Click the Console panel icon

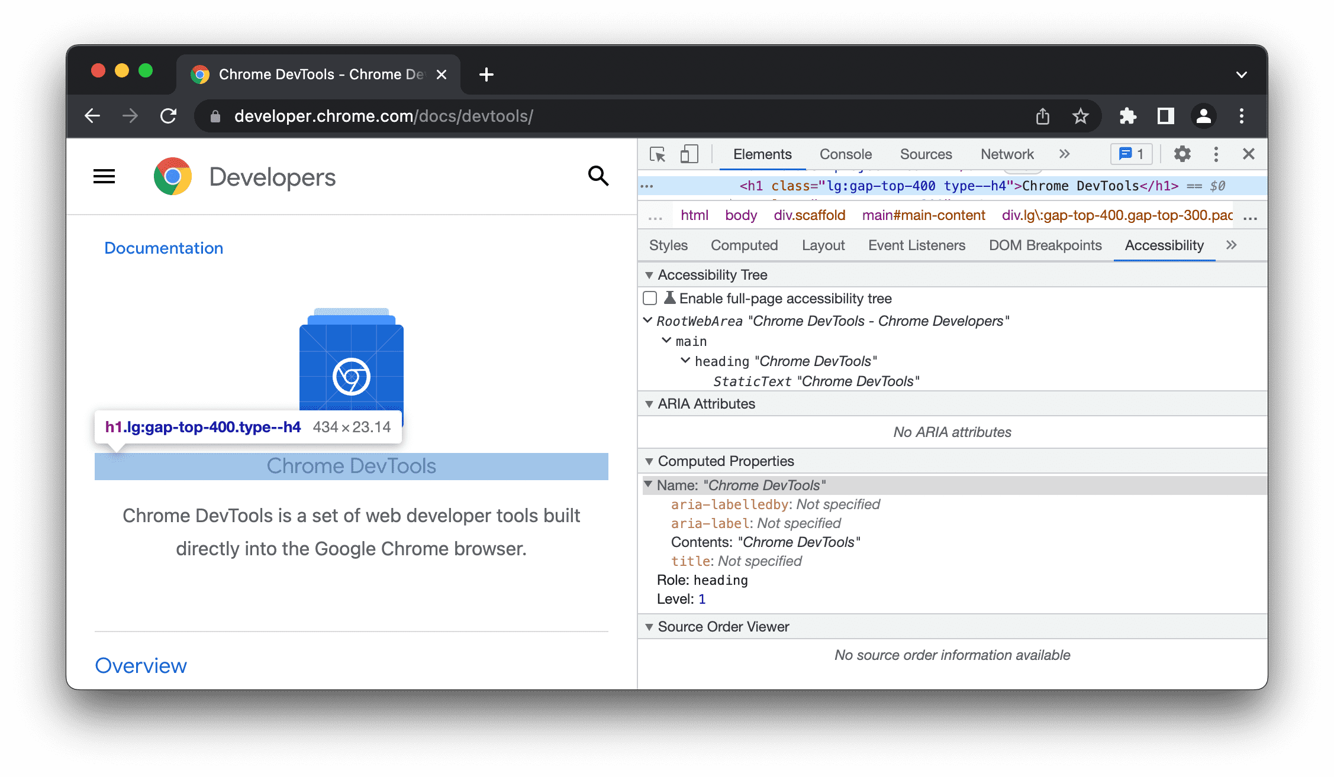[x=845, y=154]
